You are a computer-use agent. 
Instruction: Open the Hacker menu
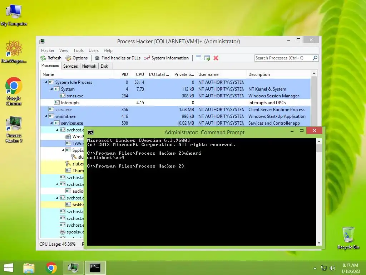tap(48, 50)
